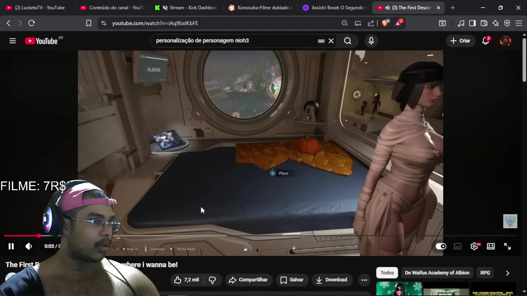
Task: Mute the video volume
Action: [x=28, y=246]
